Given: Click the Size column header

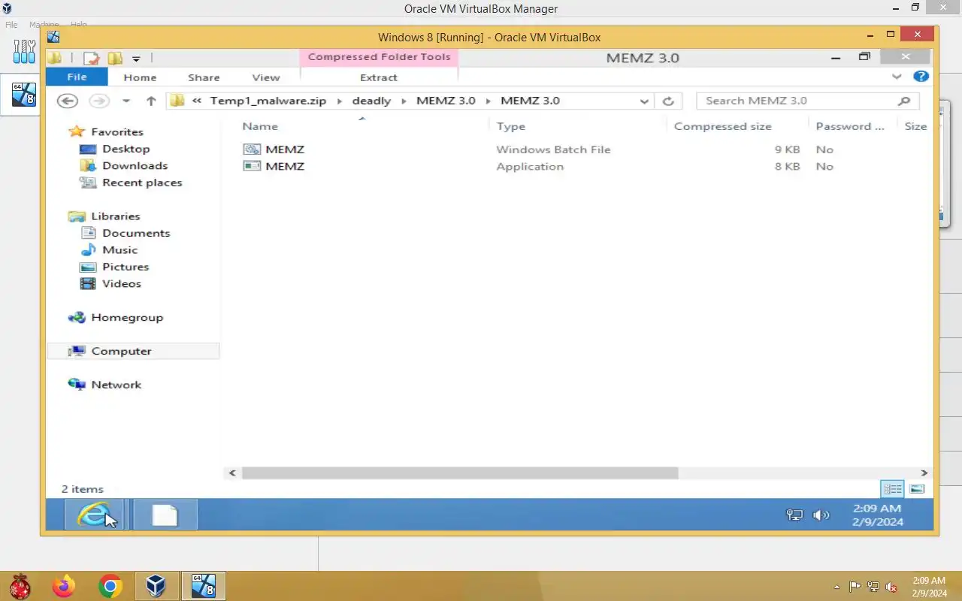Looking at the screenshot, I should [x=915, y=126].
